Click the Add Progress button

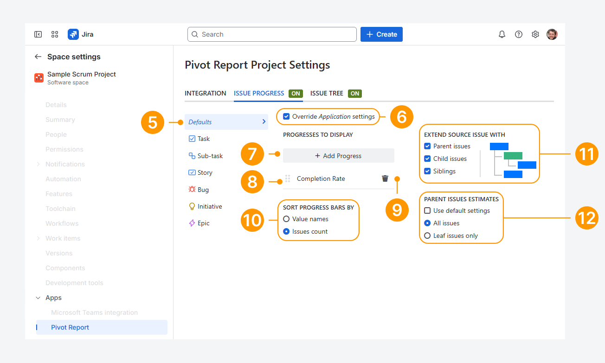pos(339,156)
